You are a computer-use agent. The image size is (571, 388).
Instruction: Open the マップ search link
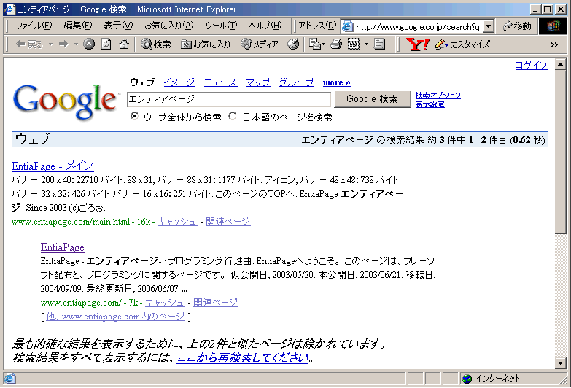(258, 82)
